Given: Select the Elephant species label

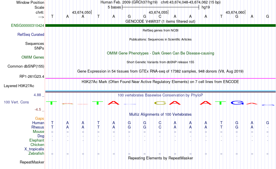Looking at the screenshot, I should click(37, 140).
